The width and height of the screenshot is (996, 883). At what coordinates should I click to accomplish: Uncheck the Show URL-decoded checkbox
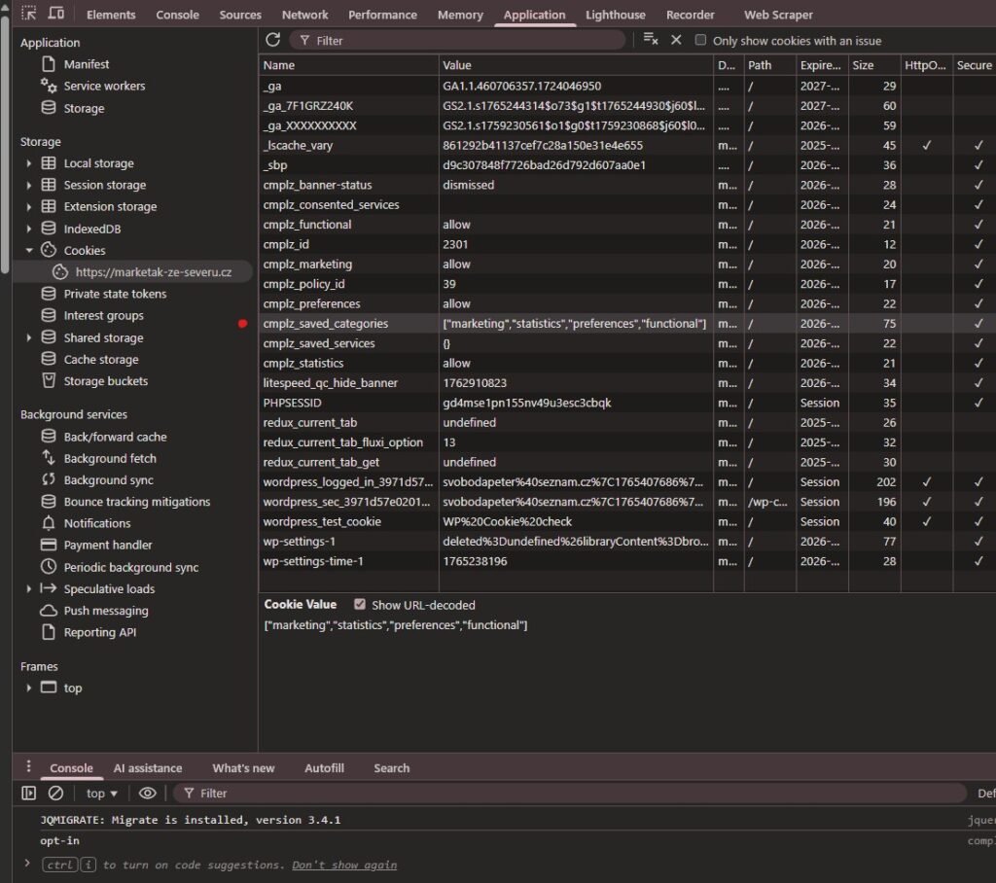coord(360,604)
